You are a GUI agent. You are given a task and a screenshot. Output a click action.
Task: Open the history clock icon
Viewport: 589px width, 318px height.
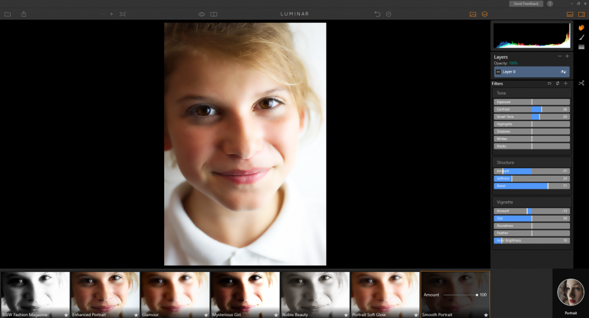(x=389, y=14)
